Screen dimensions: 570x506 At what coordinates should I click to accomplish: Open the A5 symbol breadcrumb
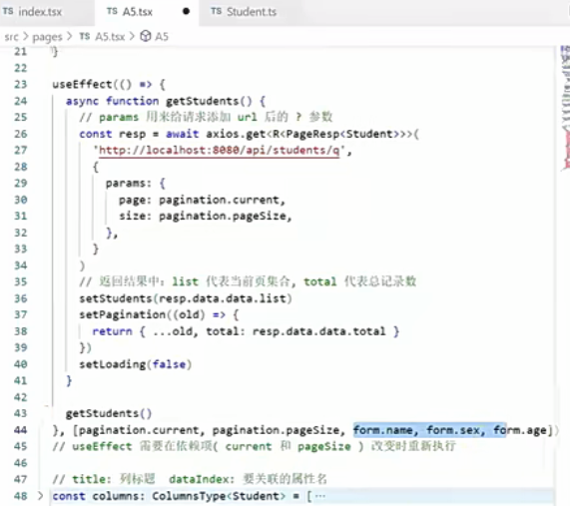tap(162, 36)
